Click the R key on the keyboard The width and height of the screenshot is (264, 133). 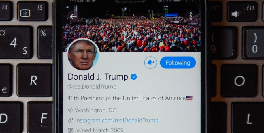(34, 80)
